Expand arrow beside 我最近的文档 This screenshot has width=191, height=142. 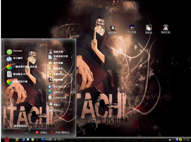72,57
